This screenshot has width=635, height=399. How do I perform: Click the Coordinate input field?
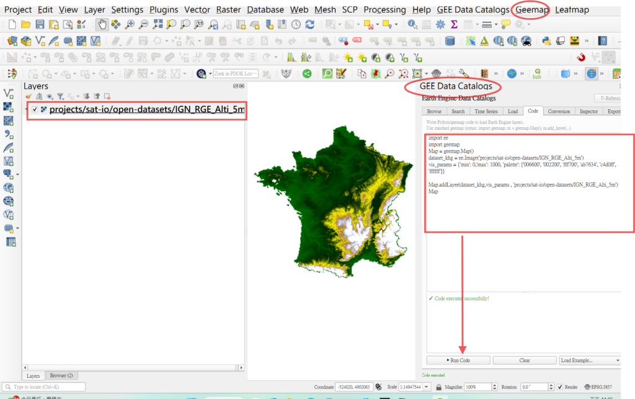click(x=354, y=387)
